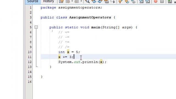Start macro recording with the red button
Viewport: 176px width, 99px height.
(156, 1)
